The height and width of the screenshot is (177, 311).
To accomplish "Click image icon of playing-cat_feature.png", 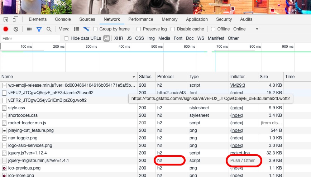I will click(x=4, y=130).
